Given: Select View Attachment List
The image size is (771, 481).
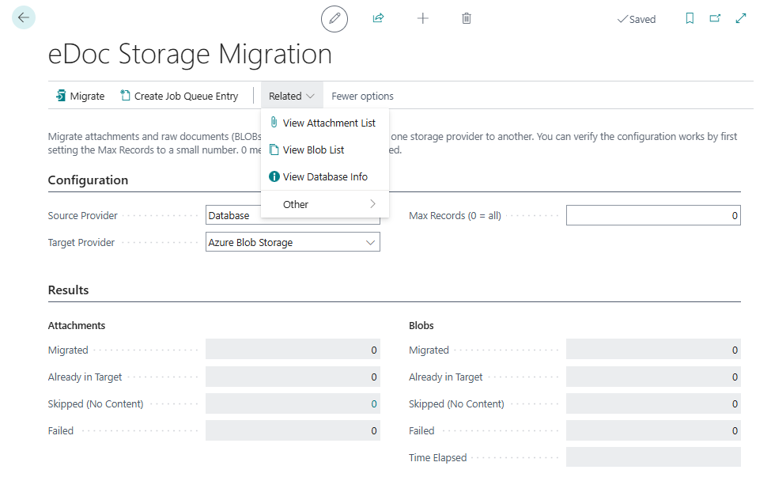Looking at the screenshot, I should 325,123.
